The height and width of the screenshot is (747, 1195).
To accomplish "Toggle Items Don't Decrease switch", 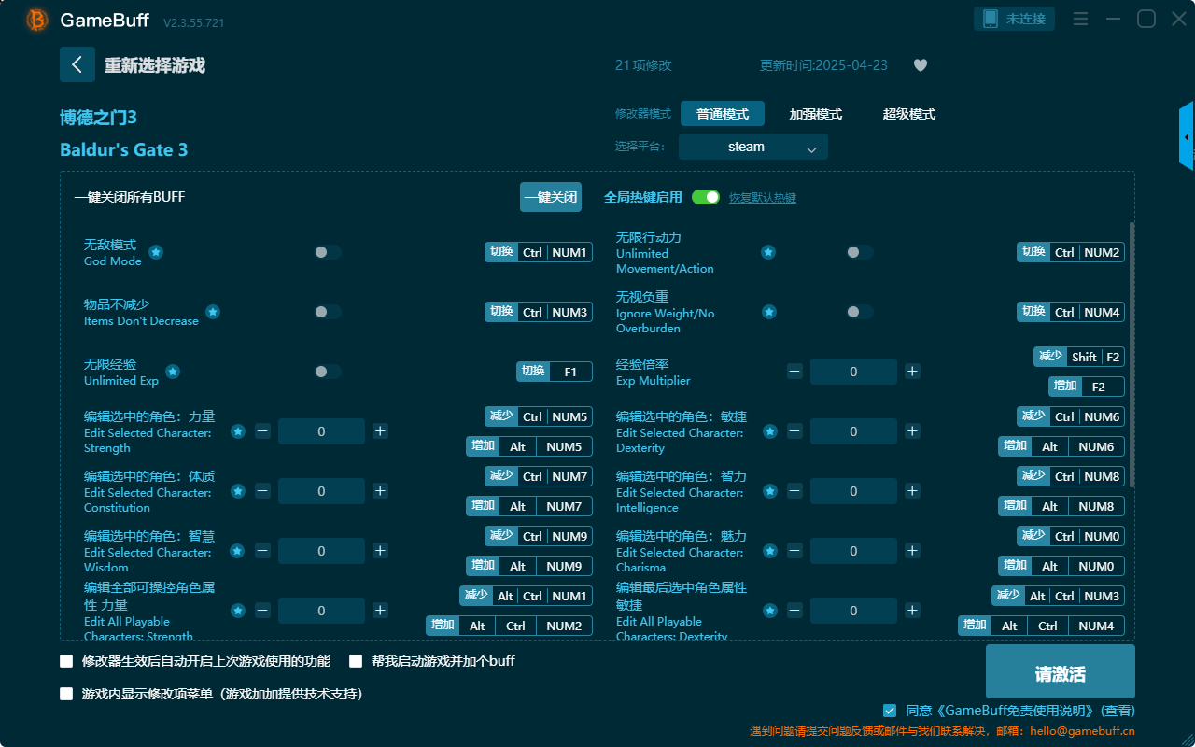I will tap(328, 312).
